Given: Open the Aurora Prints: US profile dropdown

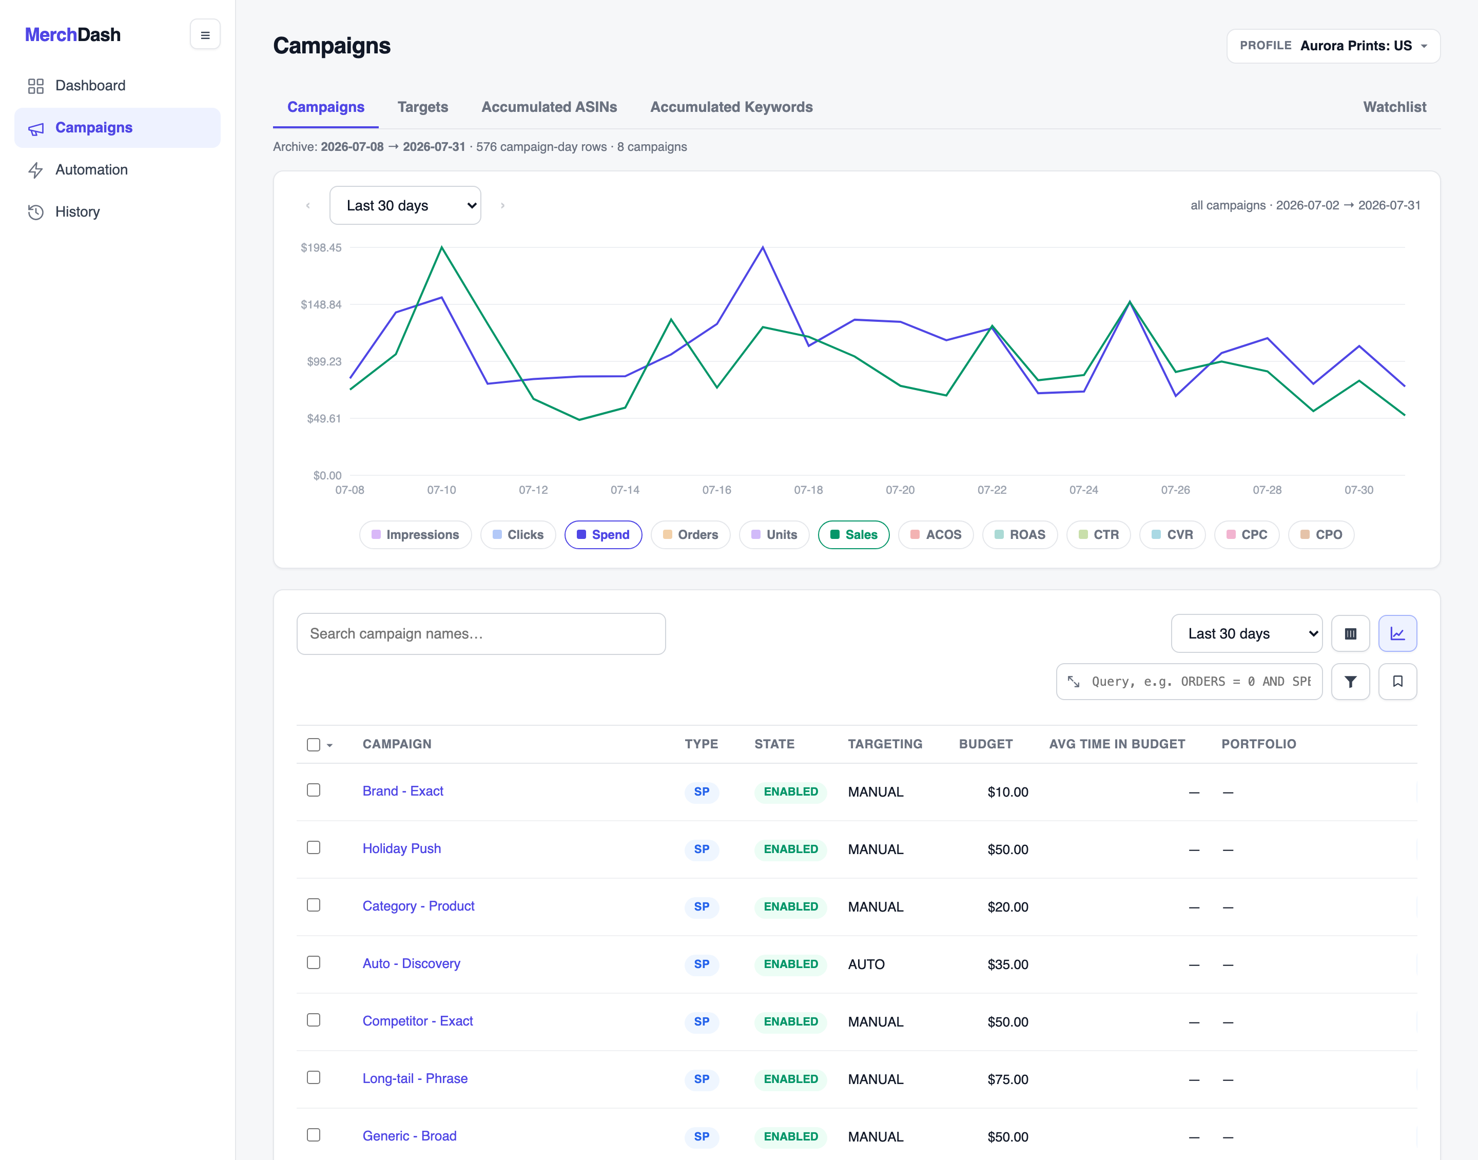Looking at the screenshot, I should [1333, 46].
